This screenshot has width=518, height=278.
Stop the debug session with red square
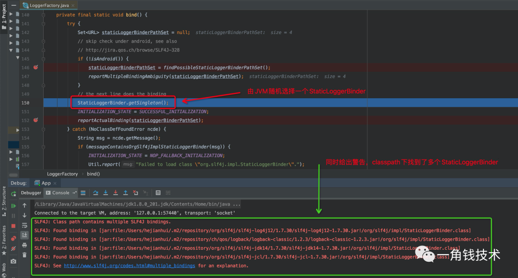coord(13,226)
